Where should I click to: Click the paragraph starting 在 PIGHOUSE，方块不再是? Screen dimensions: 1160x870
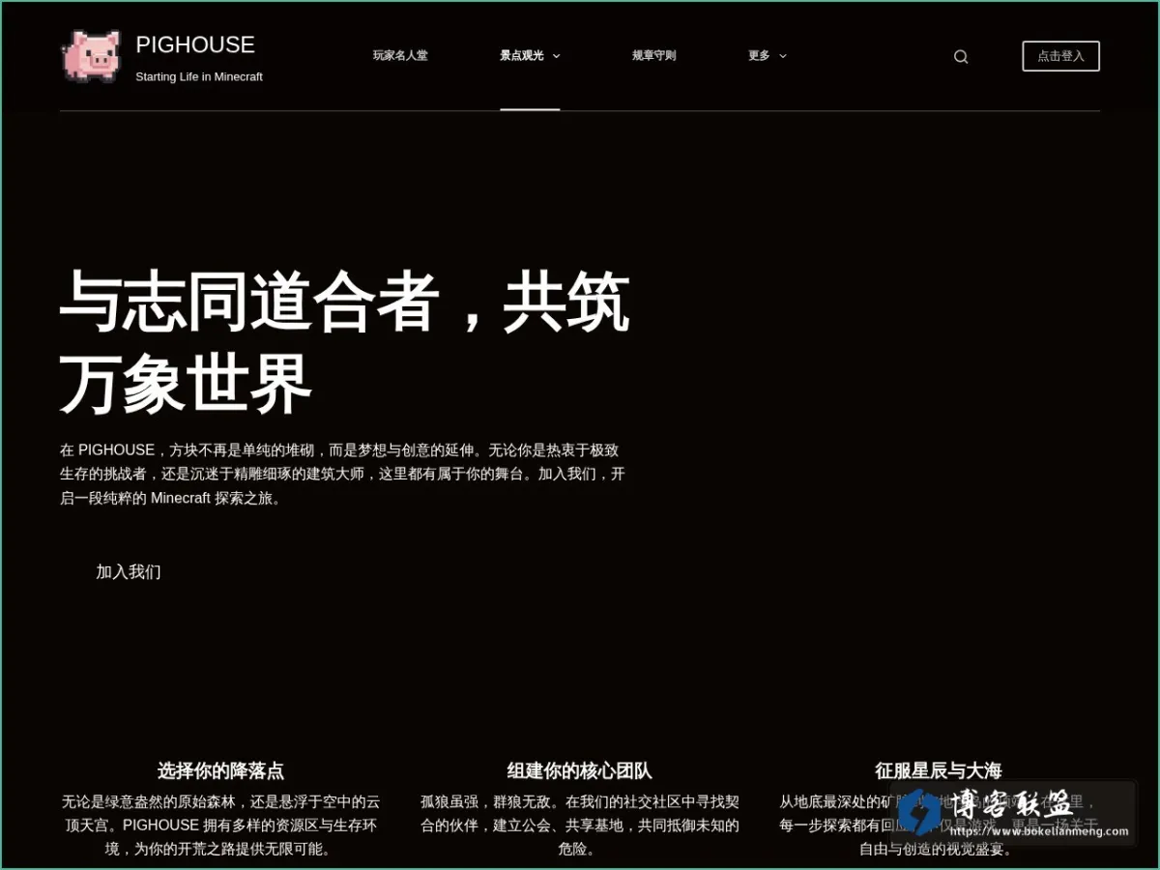(342, 475)
